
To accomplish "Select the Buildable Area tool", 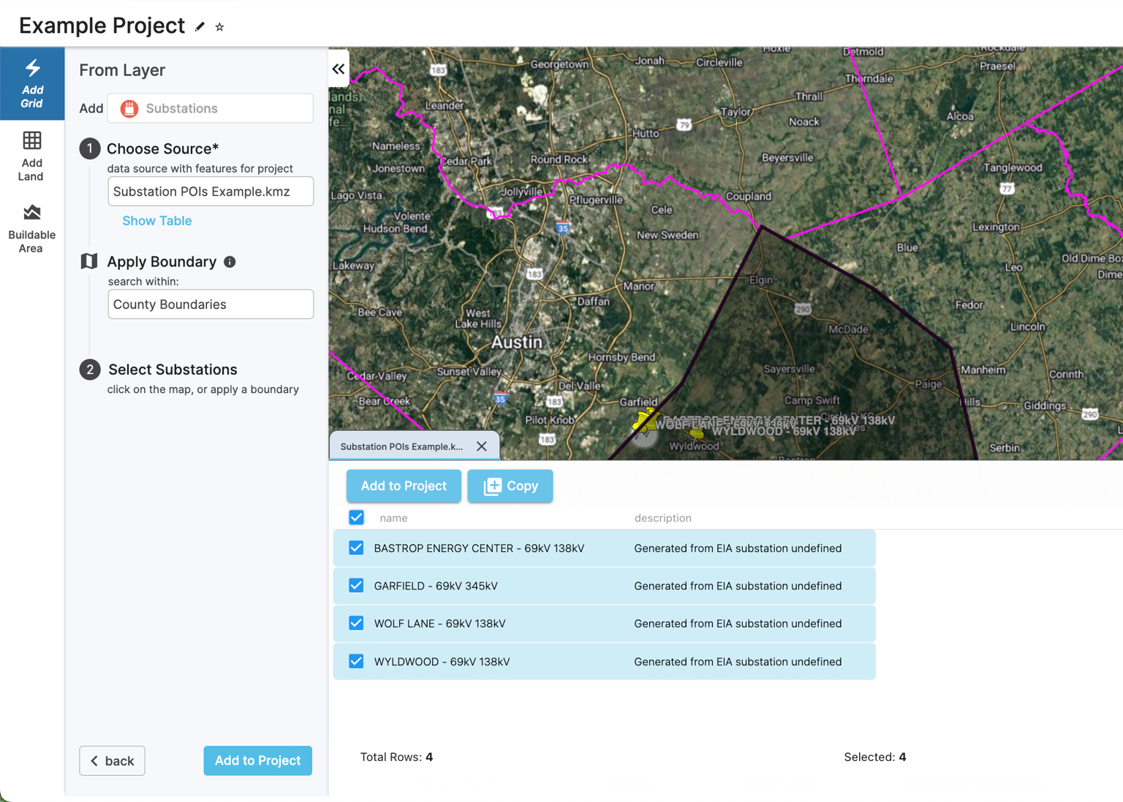I will coord(32,226).
